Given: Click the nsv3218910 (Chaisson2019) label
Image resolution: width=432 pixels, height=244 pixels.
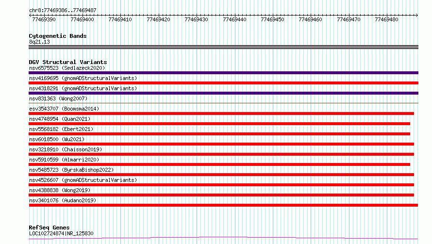Looking at the screenshot, I should tap(66, 149).
